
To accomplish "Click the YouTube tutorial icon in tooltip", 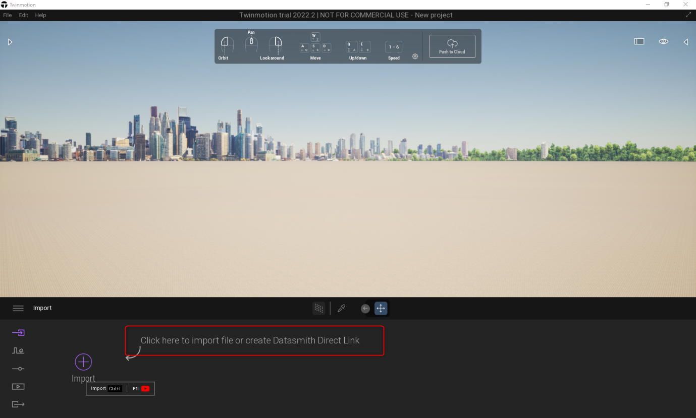I will (145, 389).
